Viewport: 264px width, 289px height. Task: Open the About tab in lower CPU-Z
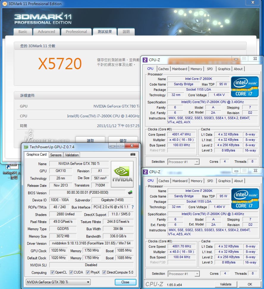pos(238,181)
